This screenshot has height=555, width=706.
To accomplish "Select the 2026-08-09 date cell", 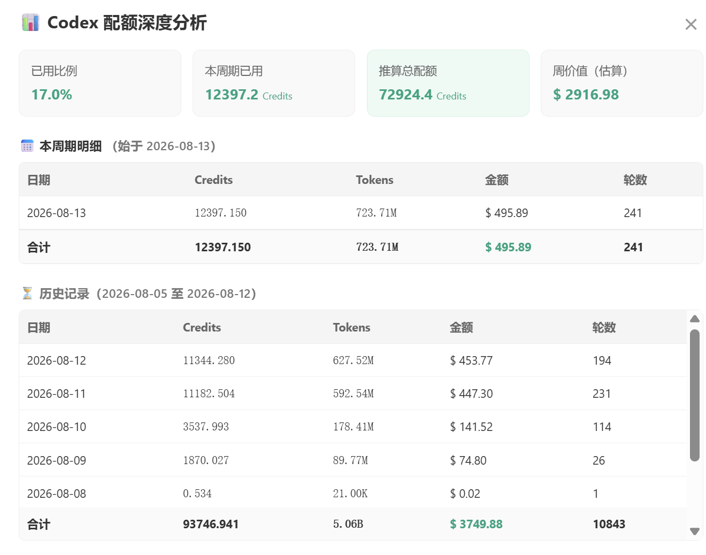I will (57, 460).
